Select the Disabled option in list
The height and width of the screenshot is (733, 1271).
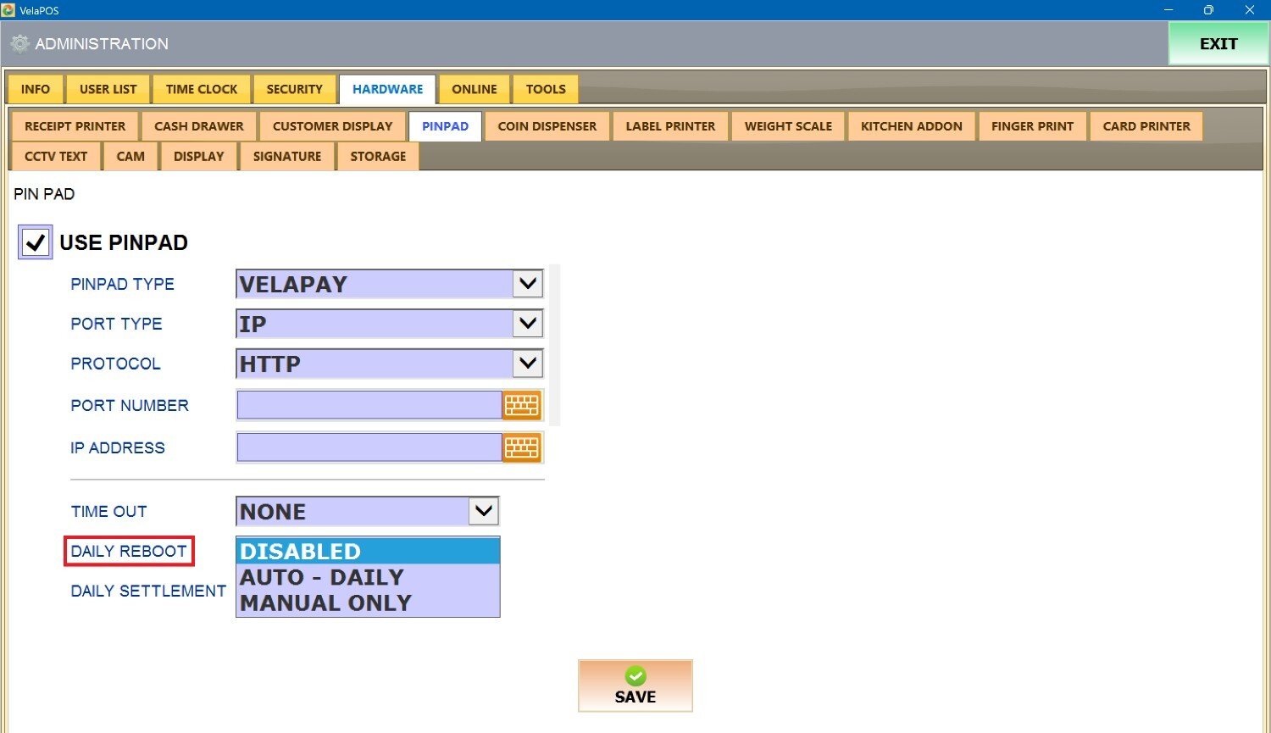click(367, 551)
